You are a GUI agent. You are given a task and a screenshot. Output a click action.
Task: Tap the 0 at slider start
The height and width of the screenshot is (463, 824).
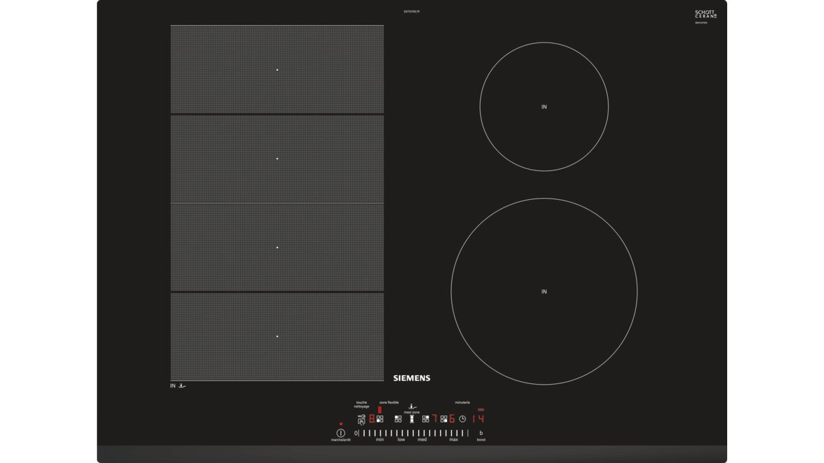coord(356,433)
